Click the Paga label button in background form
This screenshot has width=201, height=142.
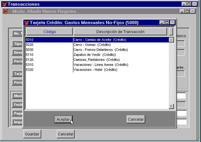(17, 113)
